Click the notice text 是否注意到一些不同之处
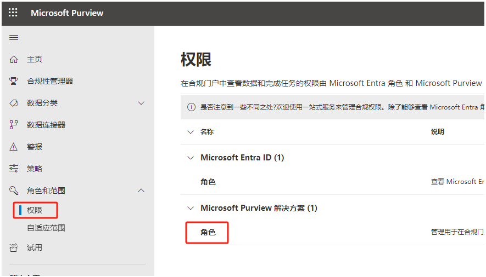This screenshot has width=486, height=277. click(x=342, y=107)
